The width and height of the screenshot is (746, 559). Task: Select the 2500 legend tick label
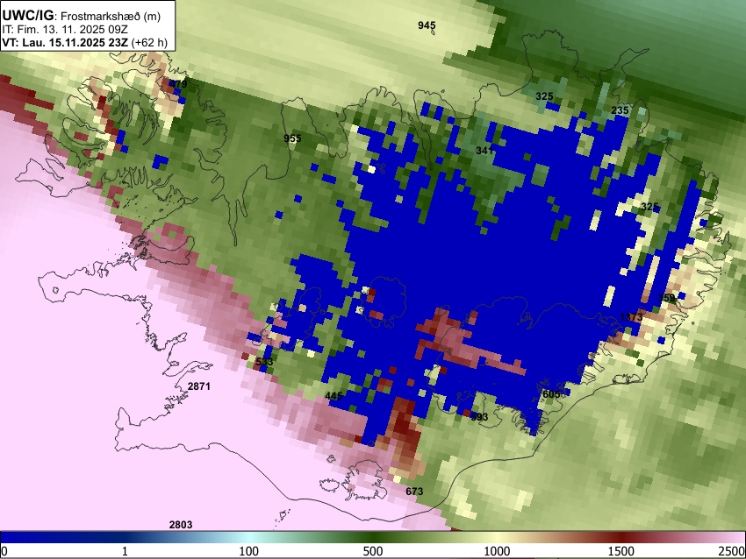coord(733,551)
